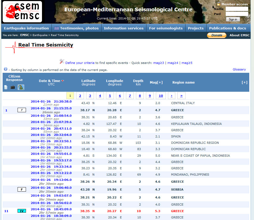254x220 pixels.
Task: Click the 'F' felt badge for the 21:15:35 Greece quake
Action: [x=22, y=110]
